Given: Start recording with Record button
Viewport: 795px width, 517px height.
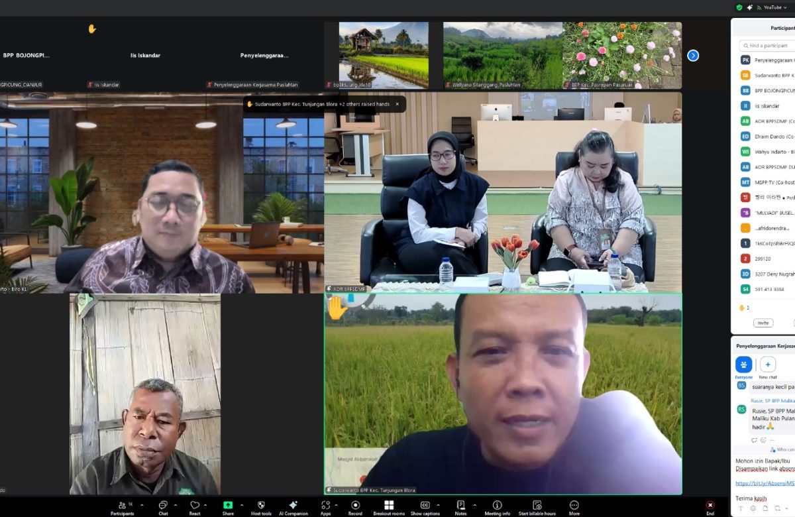Looking at the screenshot, I should 355,506.
